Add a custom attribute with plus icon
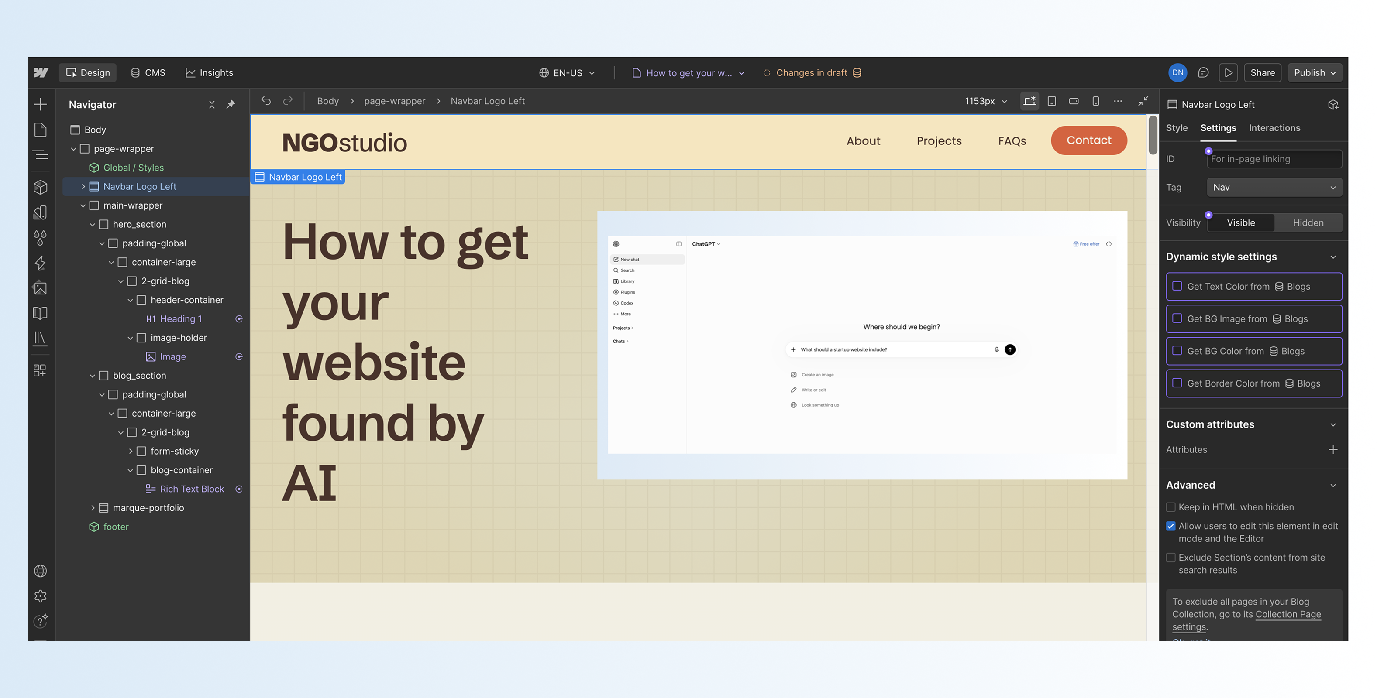Viewport: 1377px width, 698px height. pyautogui.click(x=1333, y=450)
